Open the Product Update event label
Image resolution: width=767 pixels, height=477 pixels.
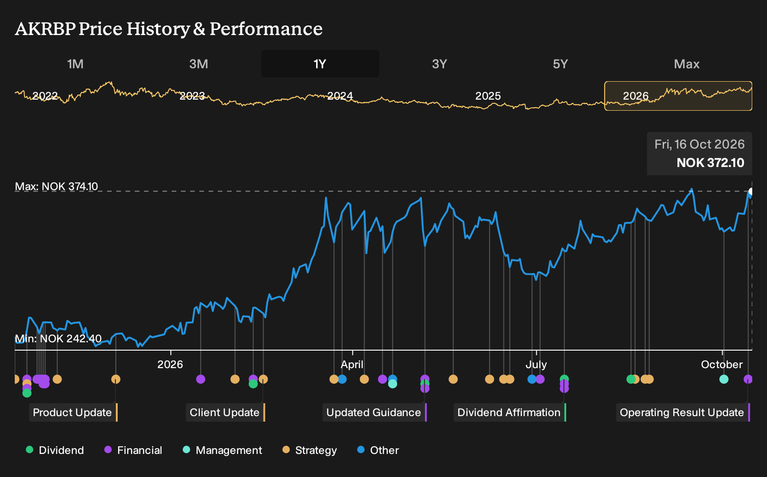[x=72, y=412]
